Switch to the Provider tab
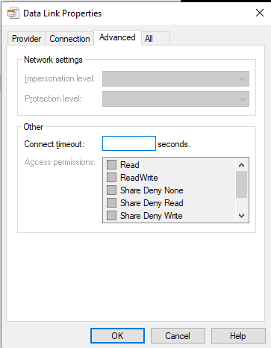Image resolution: width=271 pixels, height=348 pixels. click(x=26, y=39)
